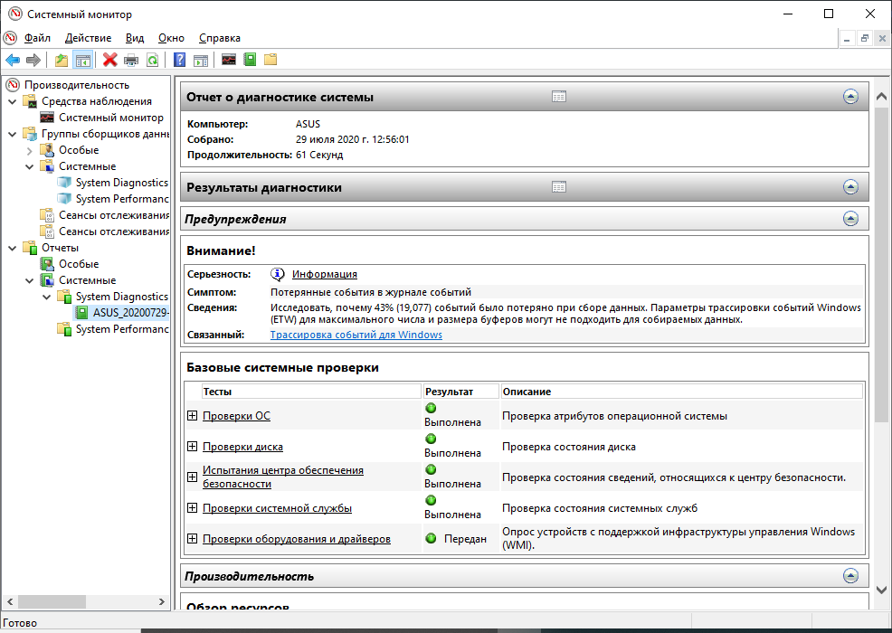Collapse the 'Производительность' report section
Viewport: 892px width, 633px height.
[x=850, y=575]
